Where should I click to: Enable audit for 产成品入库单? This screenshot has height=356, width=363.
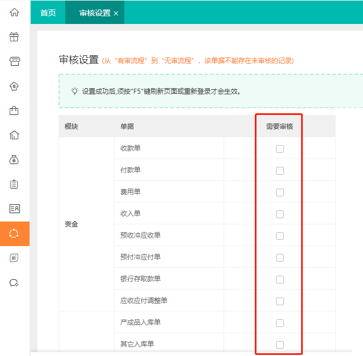tap(280, 323)
